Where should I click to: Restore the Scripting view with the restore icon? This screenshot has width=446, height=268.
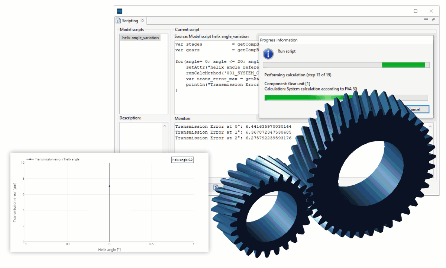[433, 19]
